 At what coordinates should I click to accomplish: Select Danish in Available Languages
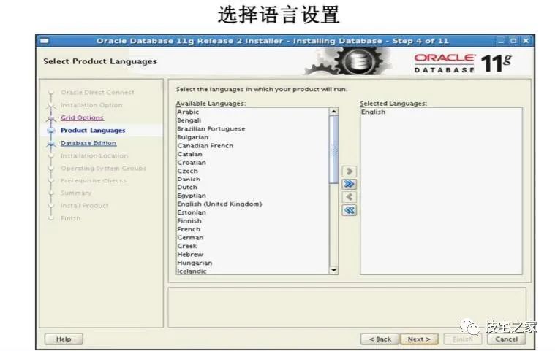click(253, 179)
